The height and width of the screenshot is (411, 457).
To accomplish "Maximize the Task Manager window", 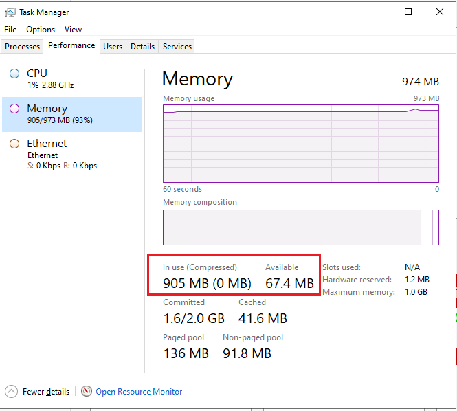I will [x=408, y=12].
